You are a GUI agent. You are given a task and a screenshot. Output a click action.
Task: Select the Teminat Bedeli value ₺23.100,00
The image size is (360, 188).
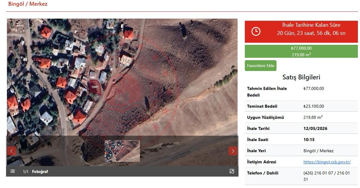[x=313, y=106]
